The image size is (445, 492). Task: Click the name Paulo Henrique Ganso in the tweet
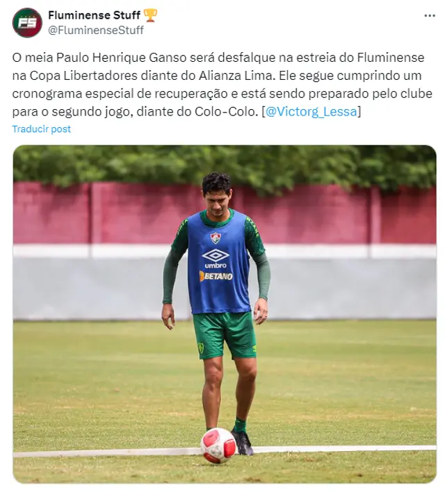coord(121,58)
